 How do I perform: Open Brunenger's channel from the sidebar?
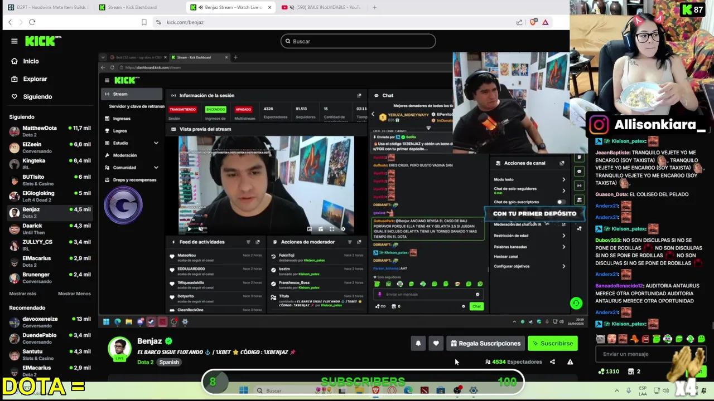(x=50, y=277)
